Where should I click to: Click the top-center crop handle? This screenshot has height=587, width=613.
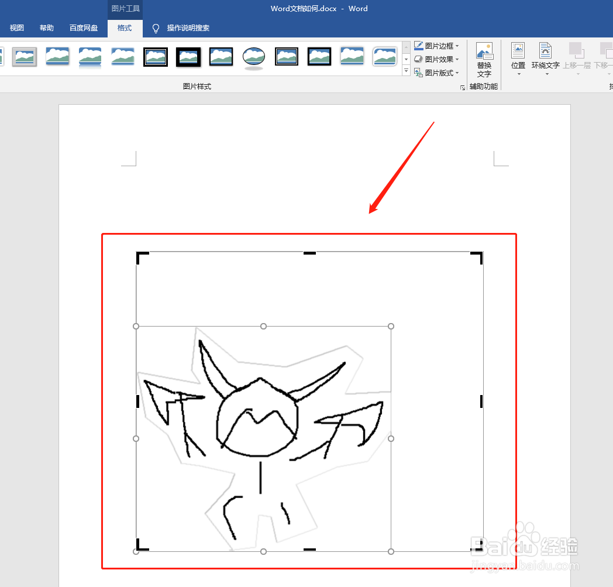[309, 253]
